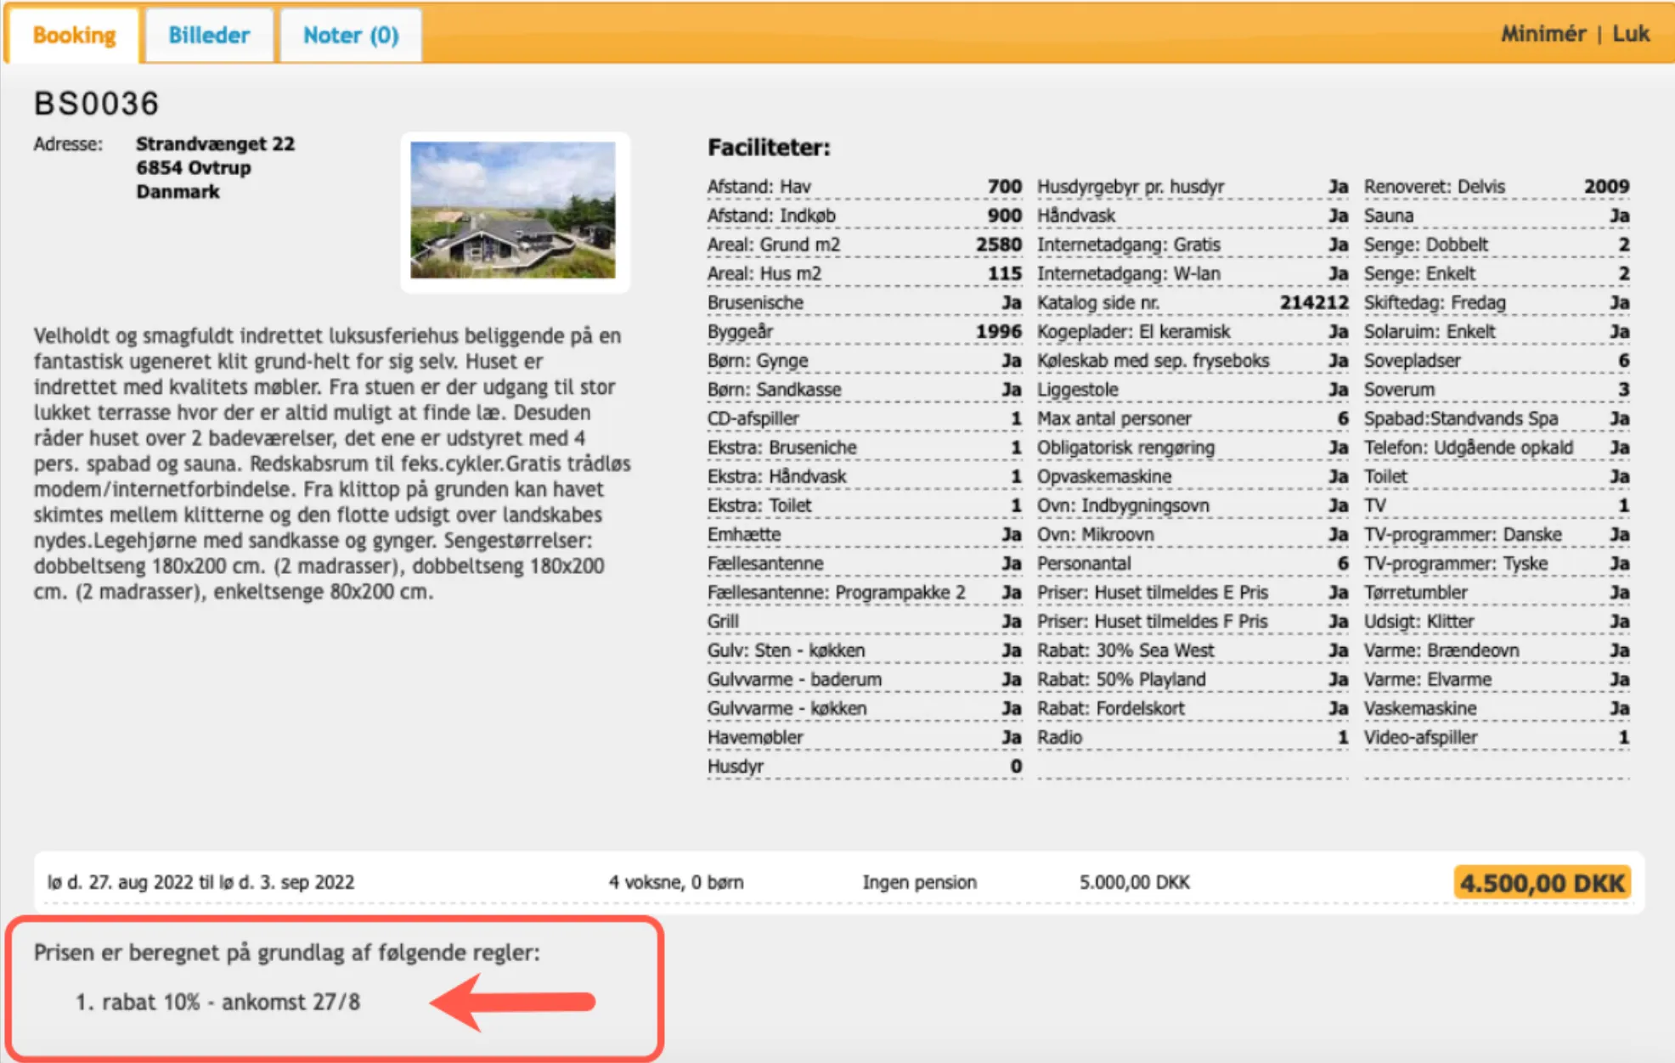Click the Ingen pension label
1675x1063 pixels.
[919, 882]
